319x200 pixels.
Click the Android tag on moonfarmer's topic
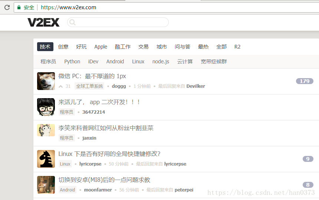coord(68,190)
